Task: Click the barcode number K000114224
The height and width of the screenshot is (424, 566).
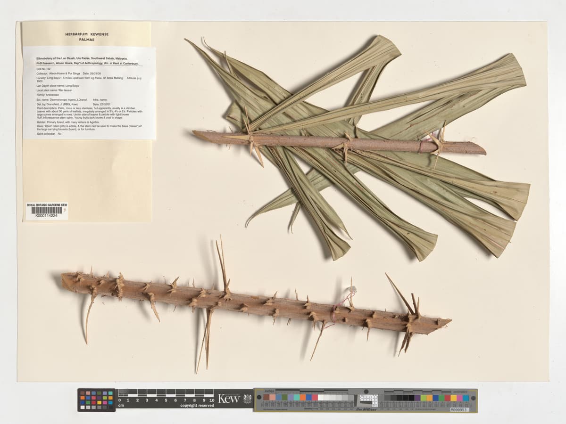Action: coord(47,216)
